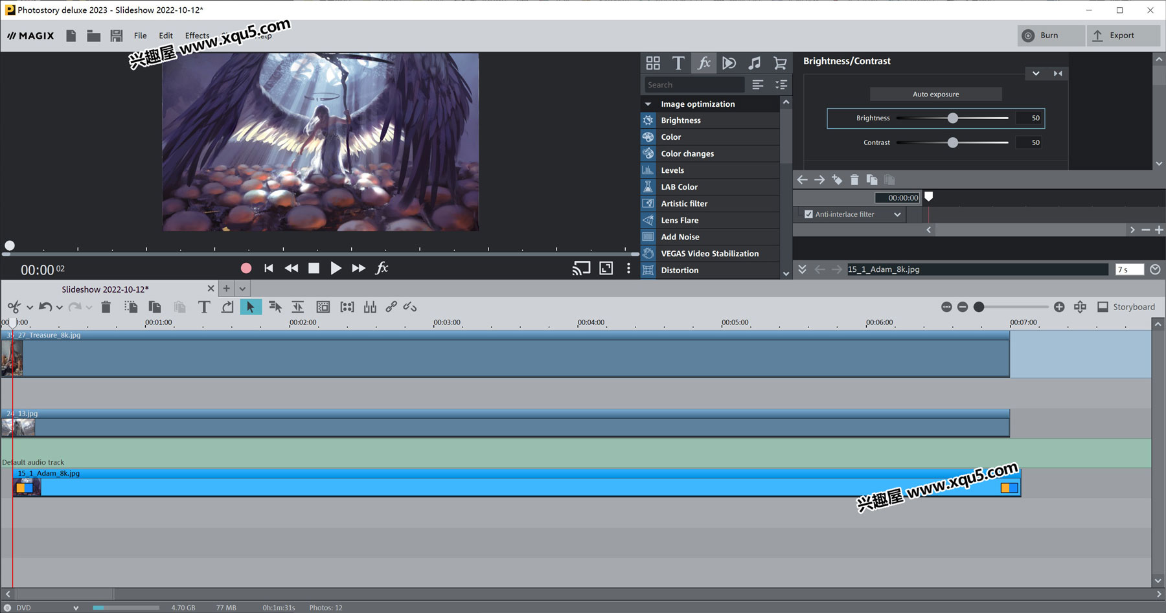Open the store shopping cart tab
Viewport: 1166px width, 613px height.
pyautogui.click(x=780, y=63)
